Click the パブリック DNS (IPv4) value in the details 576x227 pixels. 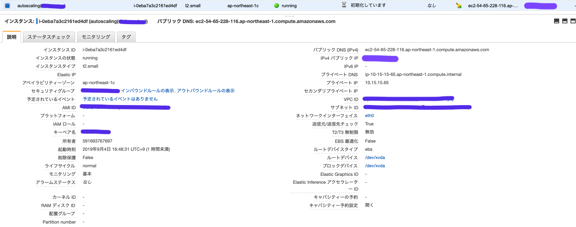(x=427, y=50)
